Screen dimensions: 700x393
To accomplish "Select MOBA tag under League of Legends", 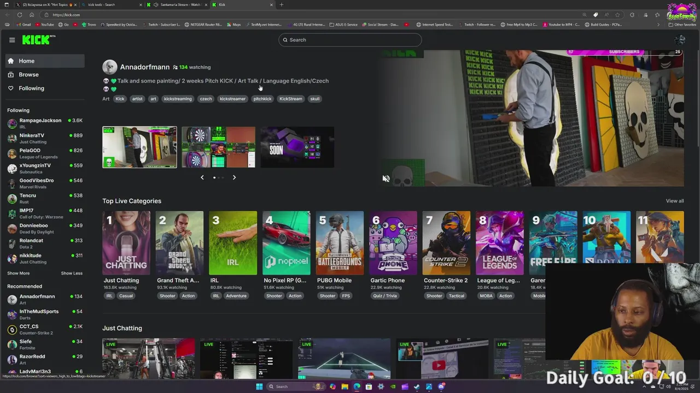I will pyautogui.click(x=486, y=296).
